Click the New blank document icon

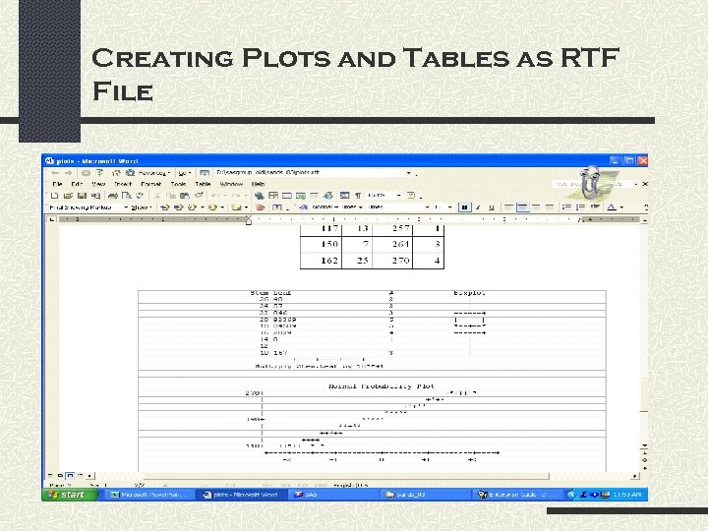pos(55,196)
